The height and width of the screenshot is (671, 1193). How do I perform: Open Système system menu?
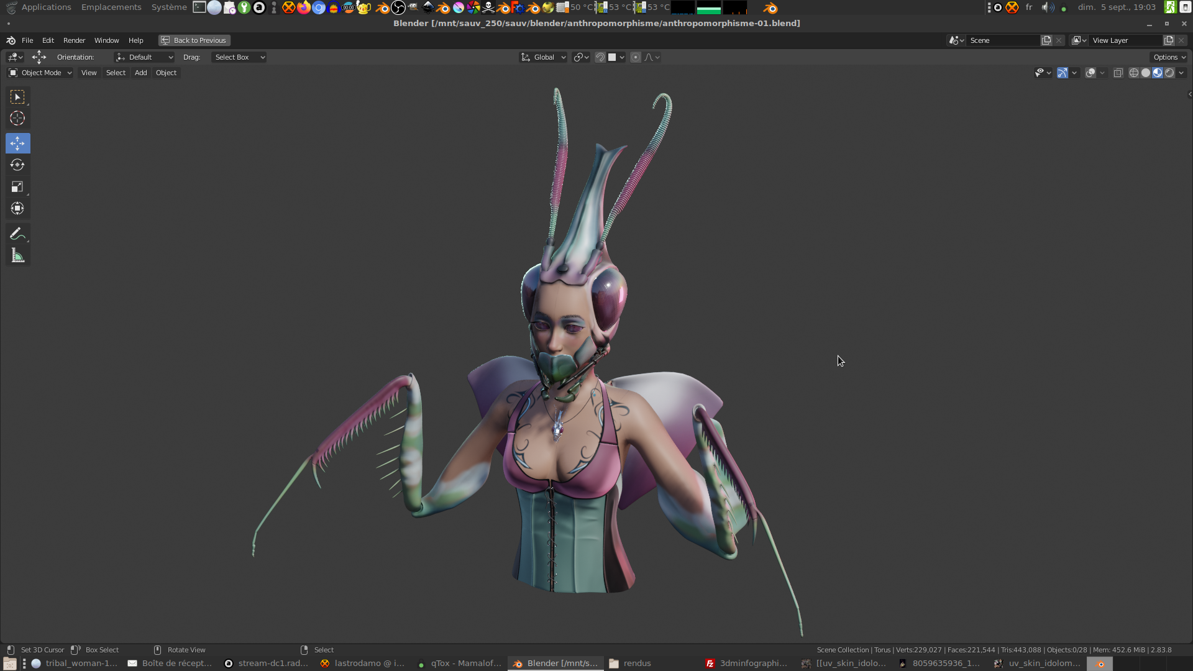pos(169,7)
